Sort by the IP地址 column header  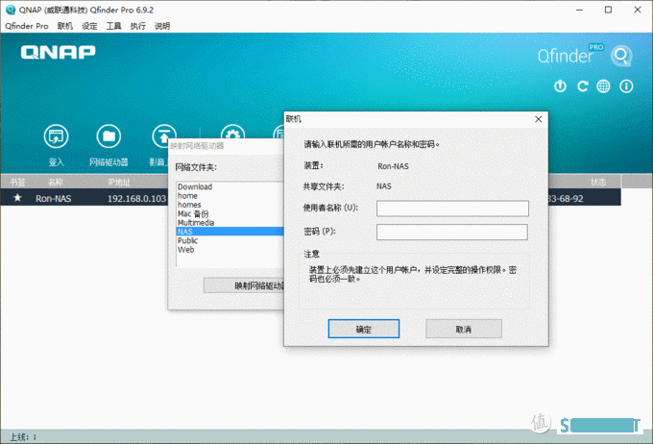tap(119, 182)
